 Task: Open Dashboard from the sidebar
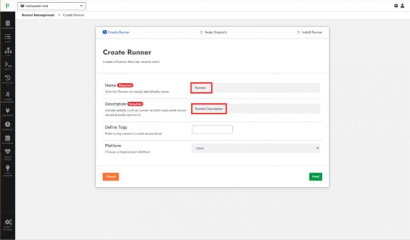click(7, 22)
